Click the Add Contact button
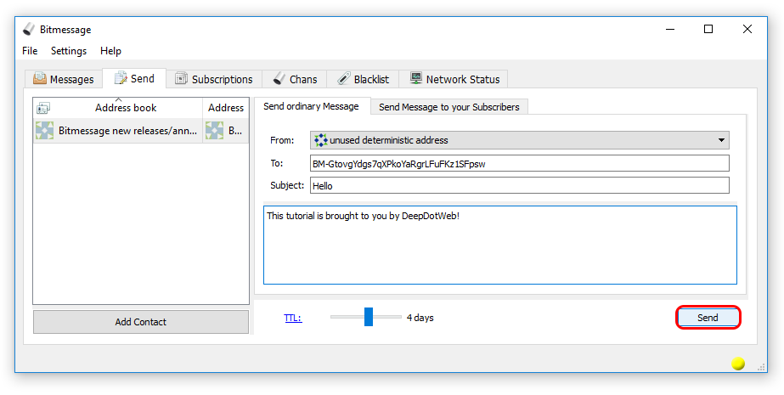The height and width of the screenshot is (395, 784). coord(140,322)
